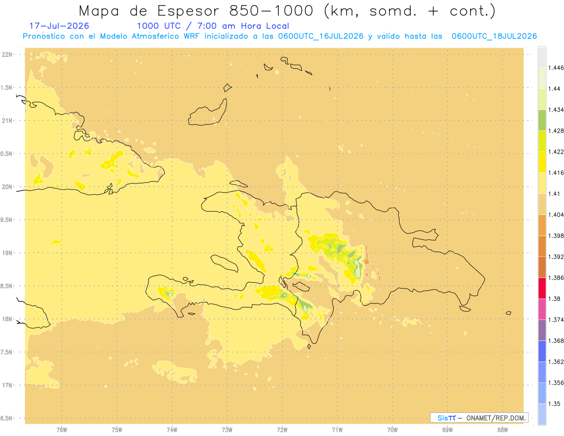
Task: Click the 20N latitude label
Action: coord(8,187)
